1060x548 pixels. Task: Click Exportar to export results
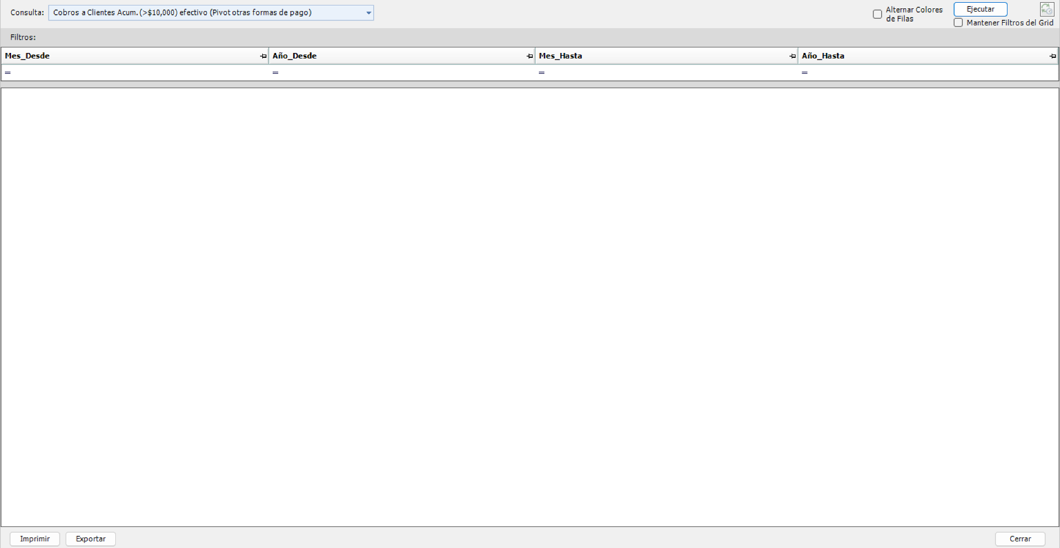click(91, 539)
